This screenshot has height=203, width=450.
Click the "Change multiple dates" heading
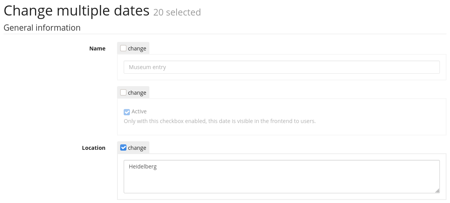coord(77,10)
